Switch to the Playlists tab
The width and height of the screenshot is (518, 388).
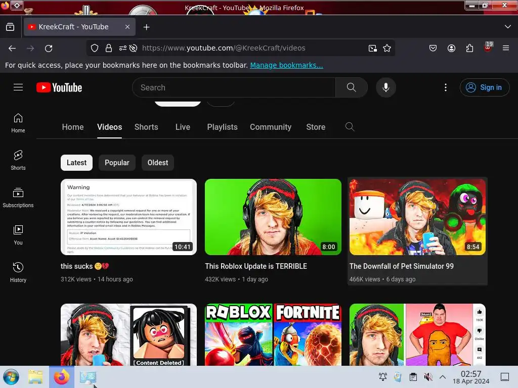point(223,127)
